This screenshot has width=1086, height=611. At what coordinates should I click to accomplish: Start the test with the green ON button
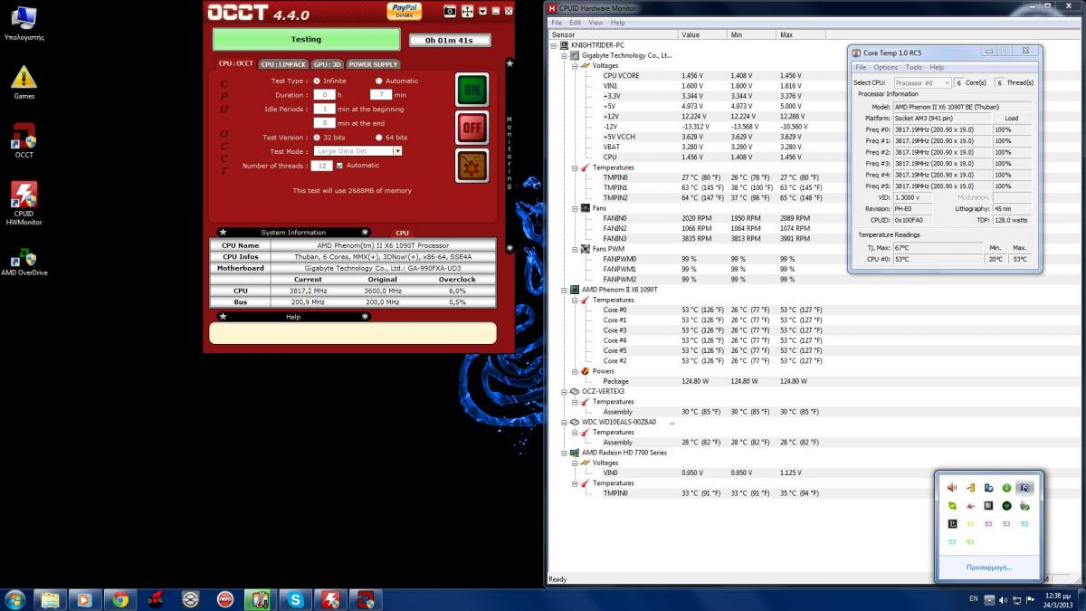pos(472,90)
